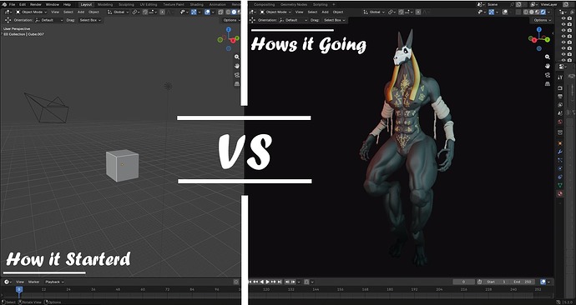
Task: Click blue Z axis on left navigation gizmo
Action: [x=229, y=29]
